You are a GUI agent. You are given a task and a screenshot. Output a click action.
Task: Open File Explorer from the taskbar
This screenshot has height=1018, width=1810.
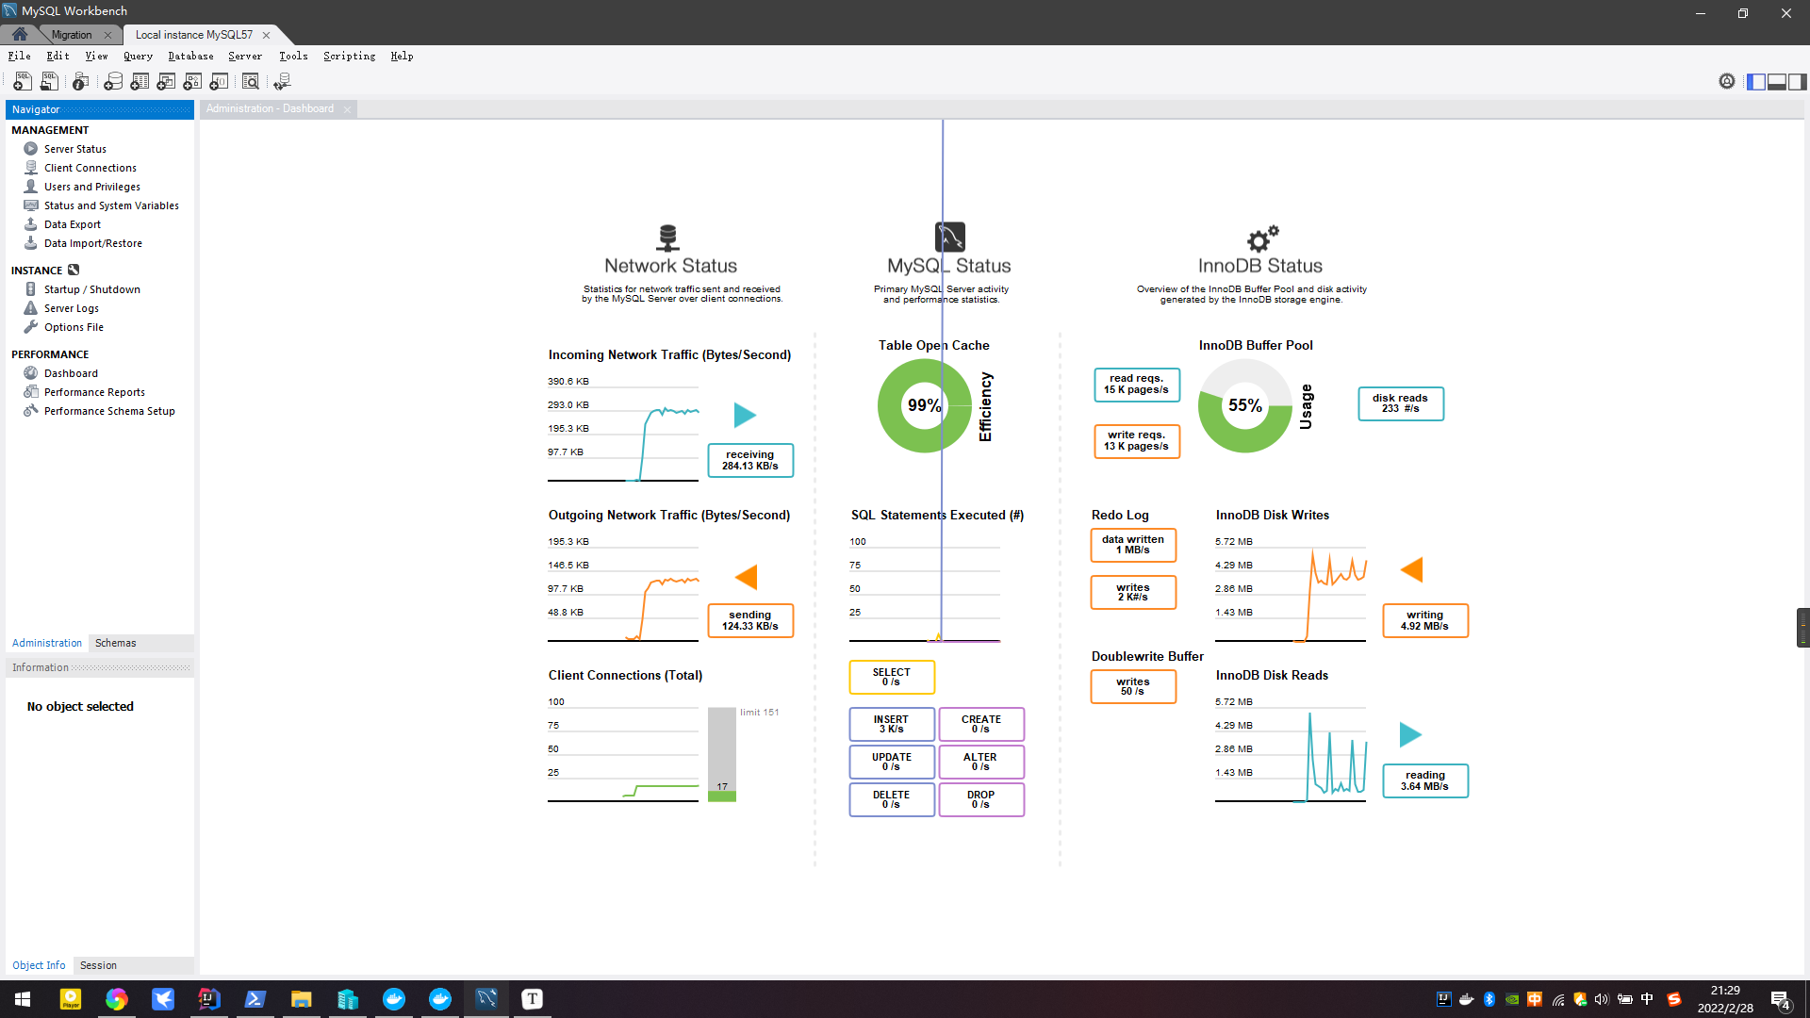click(302, 999)
